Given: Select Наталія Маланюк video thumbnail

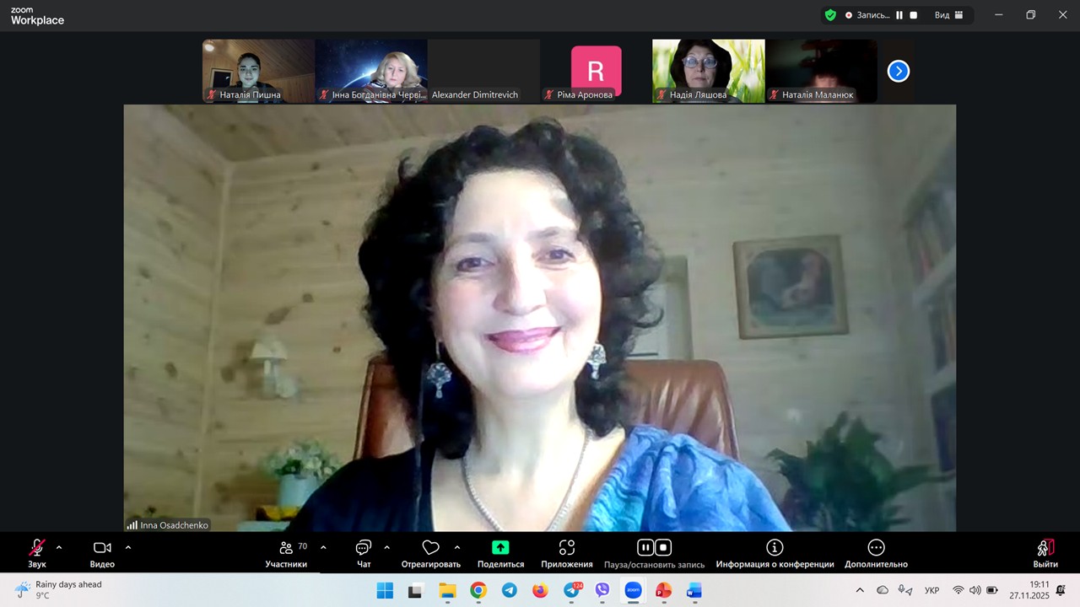Looking at the screenshot, I should pyautogui.click(x=821, y=71).
